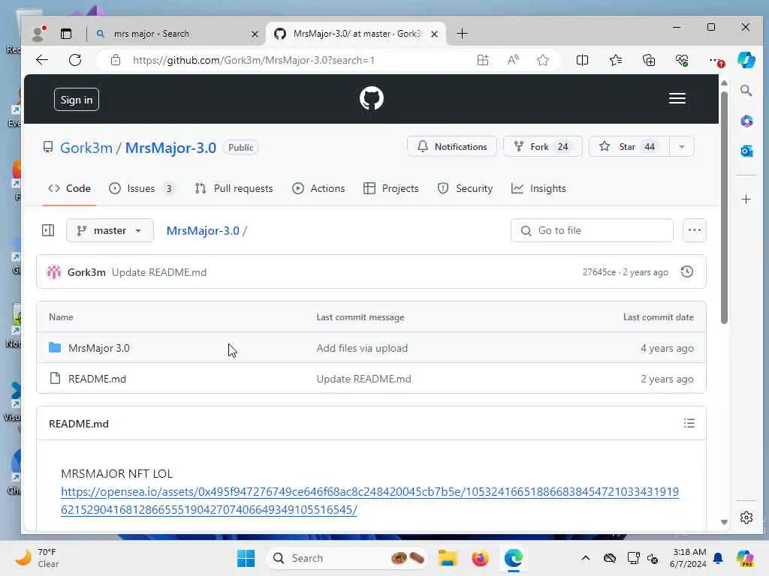Open the Projects tab
Screen dimensions: 769x576
point(391,188)
